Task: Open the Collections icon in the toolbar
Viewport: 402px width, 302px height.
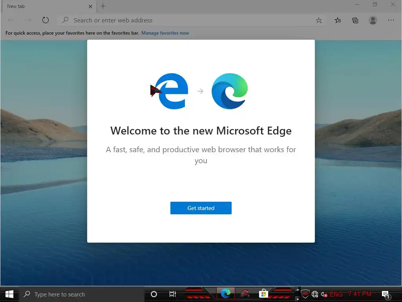Action: (x=355, y=20)
